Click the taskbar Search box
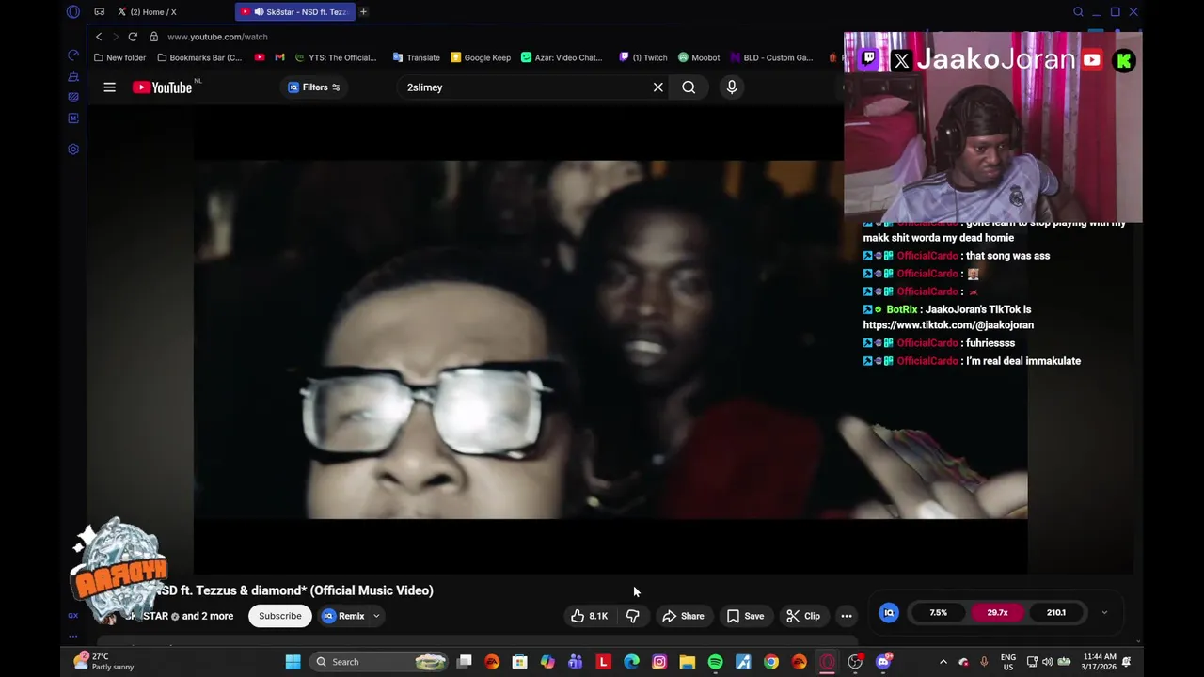Image resolution: width=1204 pixels, height=677 pixels. (378, 662)
